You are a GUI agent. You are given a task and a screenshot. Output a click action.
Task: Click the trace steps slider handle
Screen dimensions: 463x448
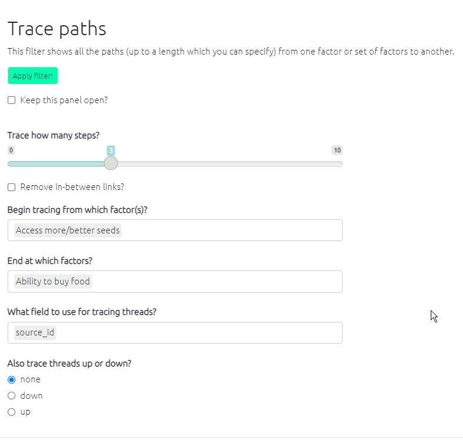111,164
